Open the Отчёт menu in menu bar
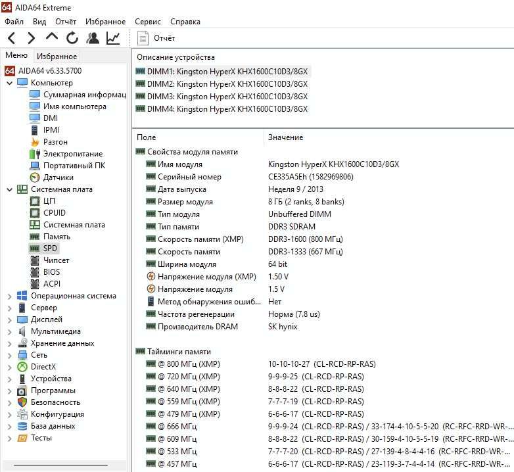 [x=66, y=22]
